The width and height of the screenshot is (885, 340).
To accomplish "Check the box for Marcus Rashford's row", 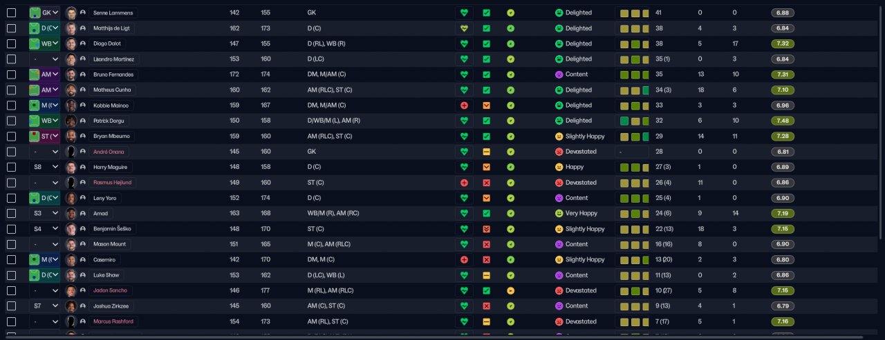I will click(11, 321).
